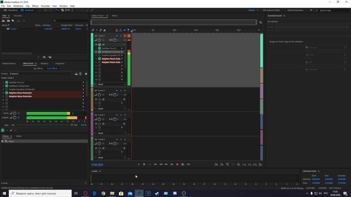Arm Track 1 for record
The height and width of the screenshot is (197, 351).
125,36
